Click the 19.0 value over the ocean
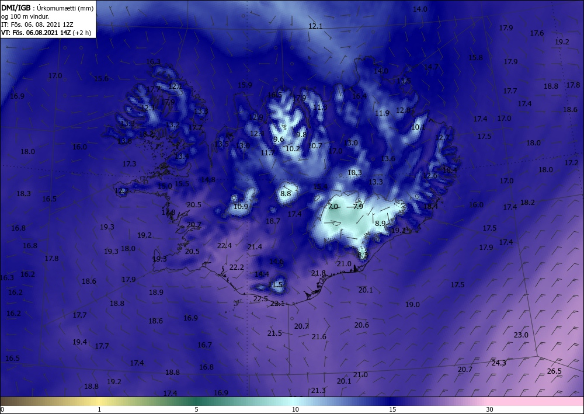584x414 pixels. coord(413,305)
